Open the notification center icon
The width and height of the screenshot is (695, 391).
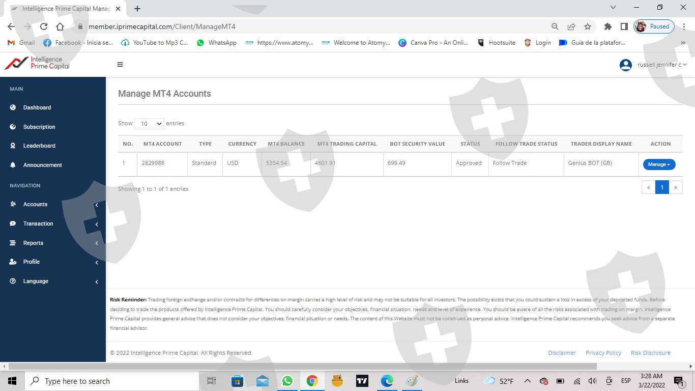tap(679, 381)
